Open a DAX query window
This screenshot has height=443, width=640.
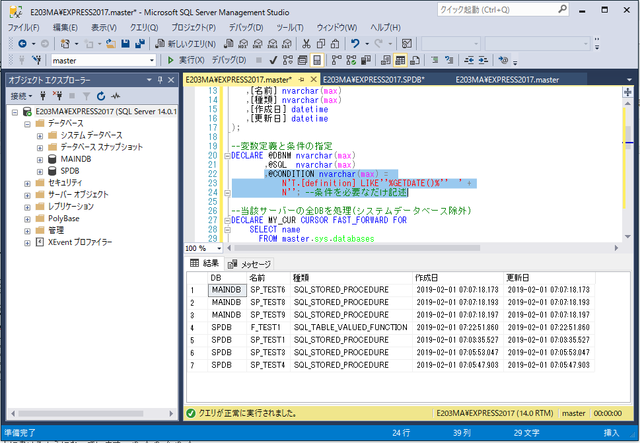tap(287, 44)
